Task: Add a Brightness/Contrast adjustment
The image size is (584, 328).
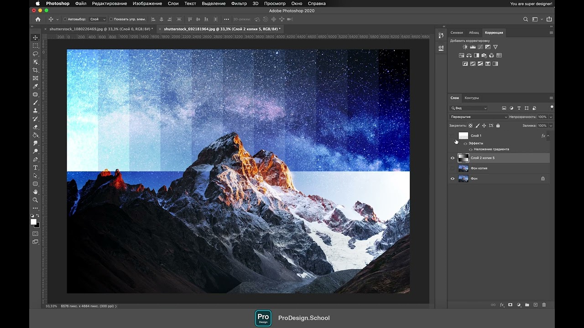Action: [465, 47]
